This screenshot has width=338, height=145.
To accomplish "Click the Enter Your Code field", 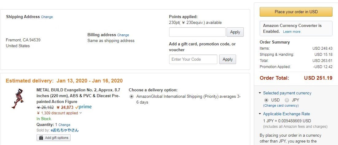I will click(x=193, y=59).
